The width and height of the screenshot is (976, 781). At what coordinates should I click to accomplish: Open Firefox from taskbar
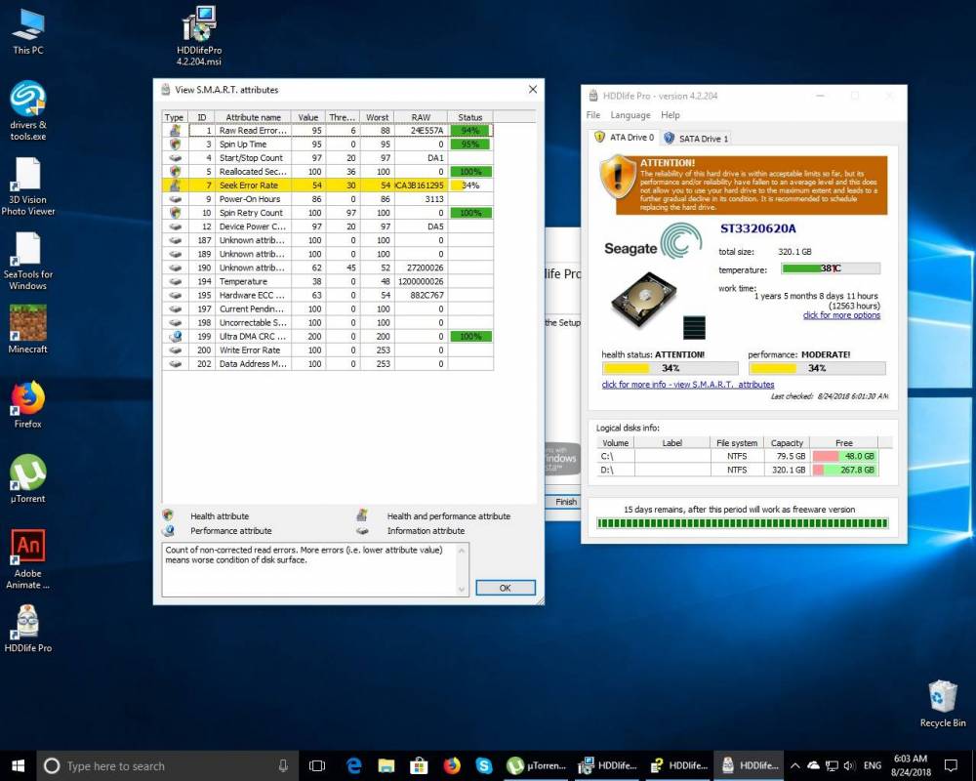pyautogui.click(x=451, y=765)
